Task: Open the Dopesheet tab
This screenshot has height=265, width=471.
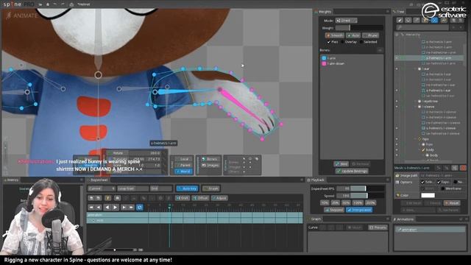Action: point(99,180)
